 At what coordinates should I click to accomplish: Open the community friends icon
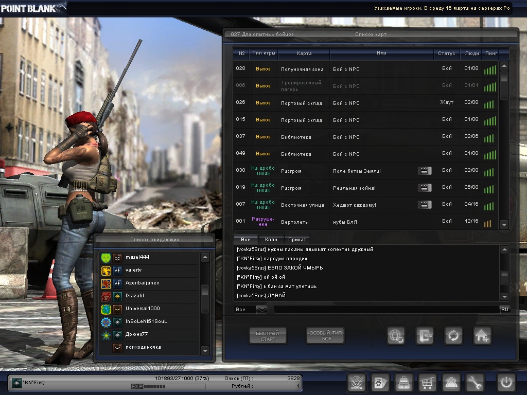451,383
